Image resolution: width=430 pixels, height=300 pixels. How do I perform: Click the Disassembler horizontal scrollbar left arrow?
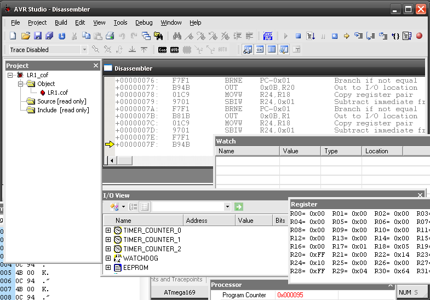(112, 160)
